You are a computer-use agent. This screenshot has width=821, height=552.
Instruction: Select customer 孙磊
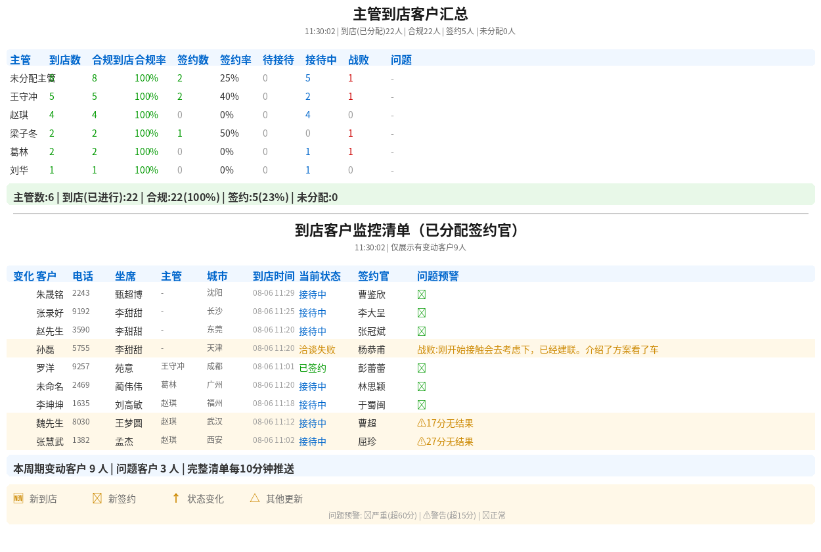tap(45, 350)
